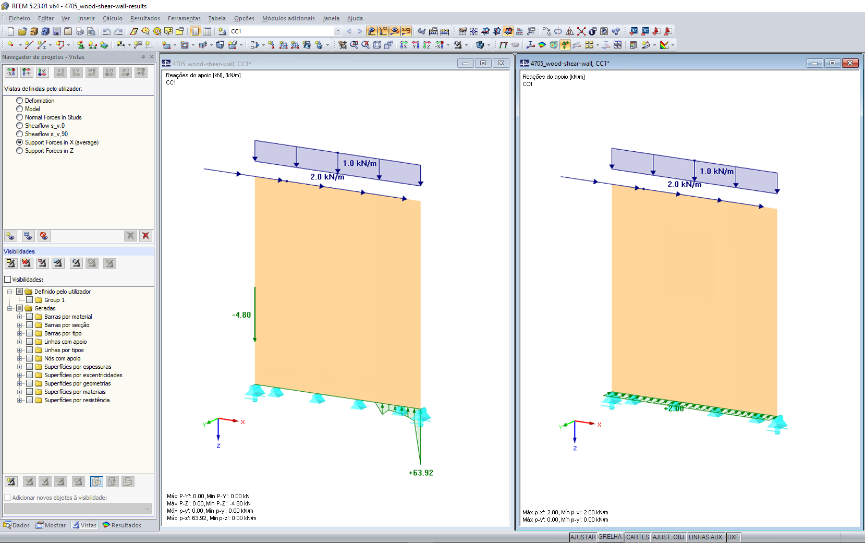Toggle AJUSTAR in status bar

pos(583,537)
